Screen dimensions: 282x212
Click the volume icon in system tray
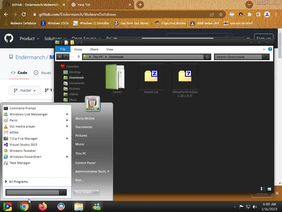point(255,206)
